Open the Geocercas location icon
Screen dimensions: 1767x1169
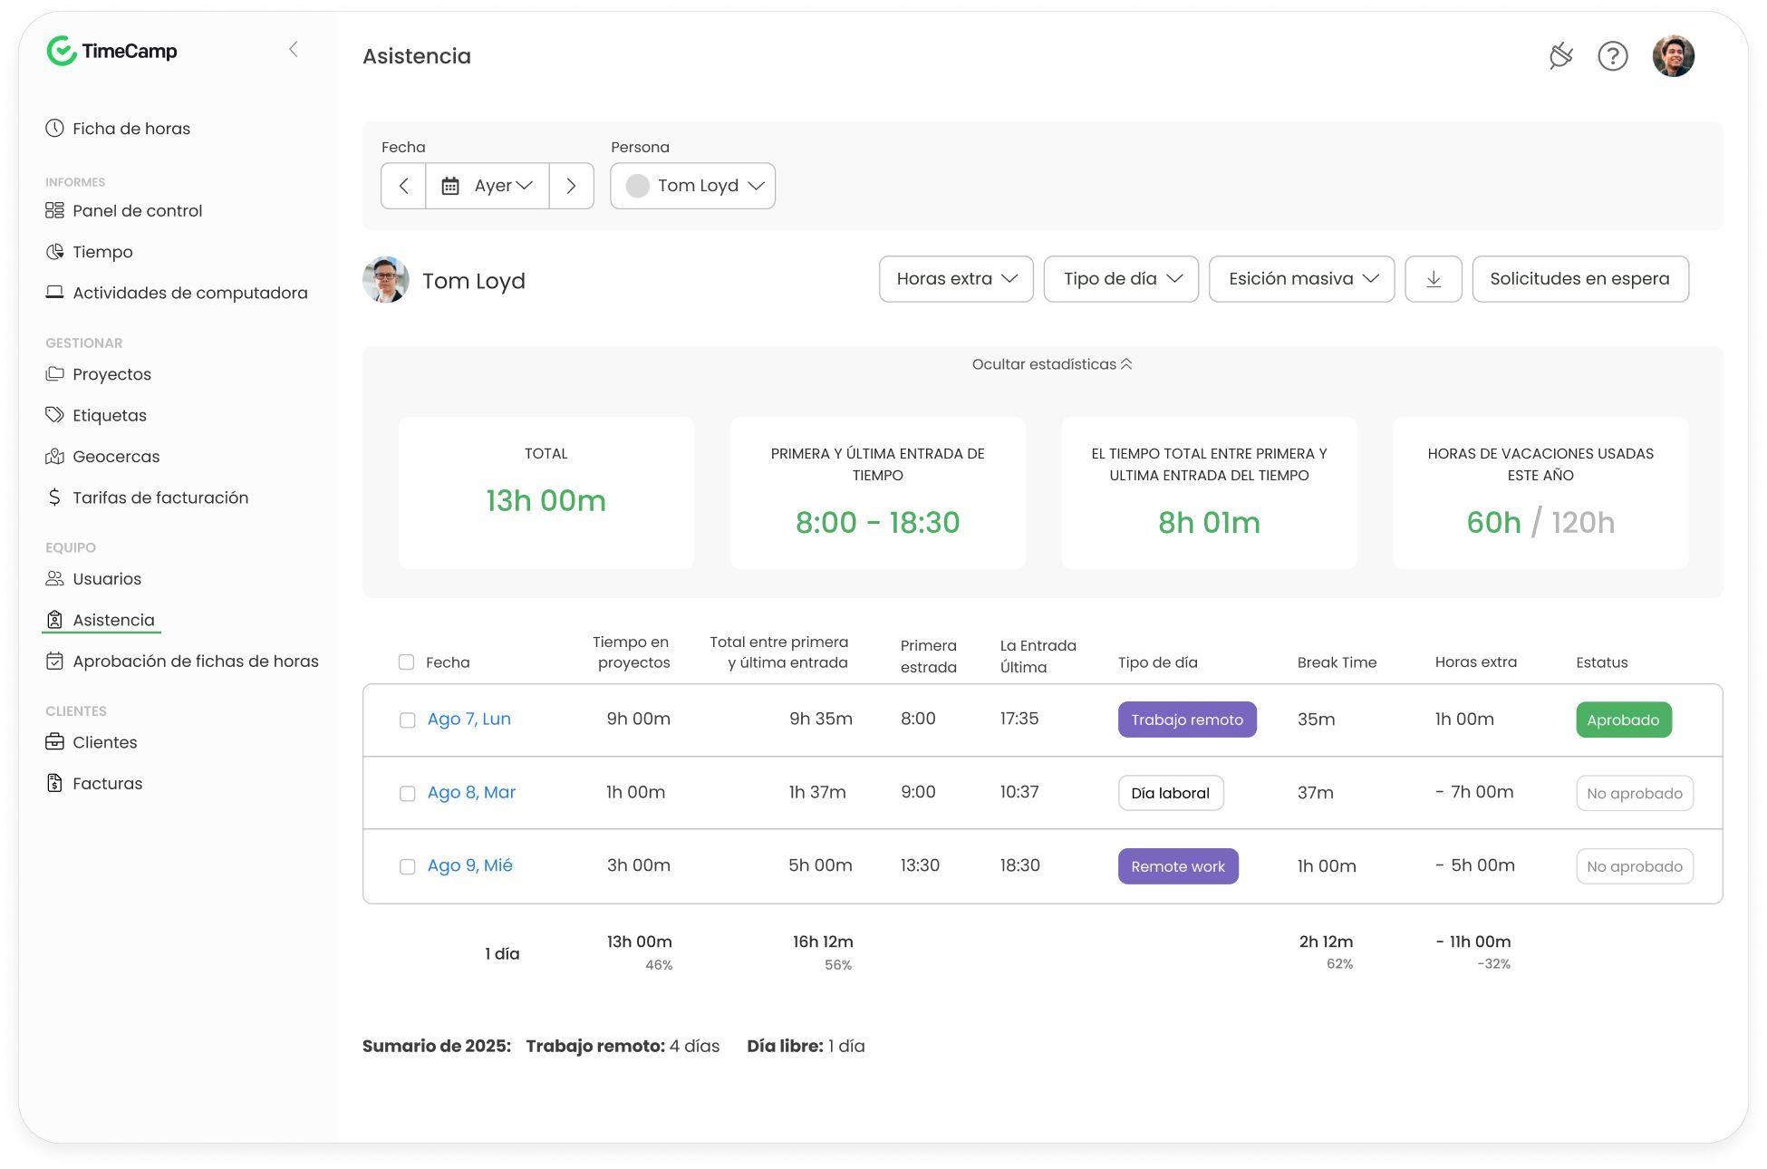pos(54,456)
